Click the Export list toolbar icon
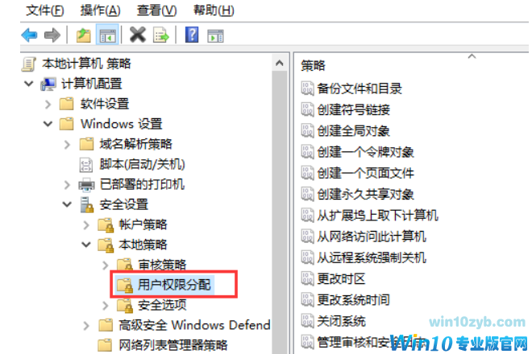The height and width of the screenshot is (354, 532). (x=161, y=35)
